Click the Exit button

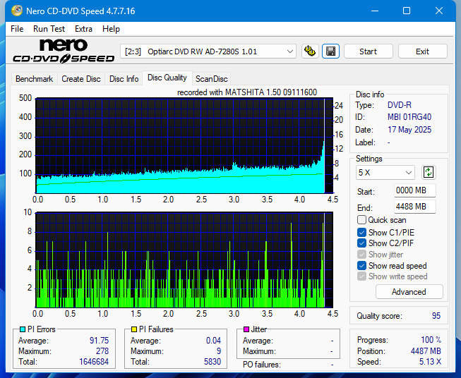coord(422,51)
